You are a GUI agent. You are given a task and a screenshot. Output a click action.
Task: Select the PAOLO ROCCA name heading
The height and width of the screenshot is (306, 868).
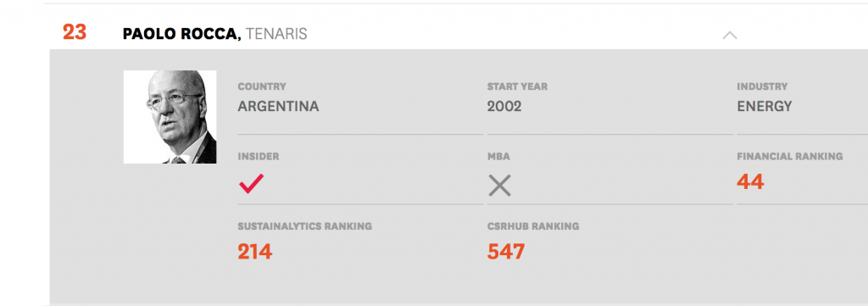click(x=182, y=34)
